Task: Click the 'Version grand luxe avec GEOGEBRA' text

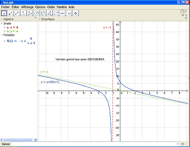Action: click(80, 59)
